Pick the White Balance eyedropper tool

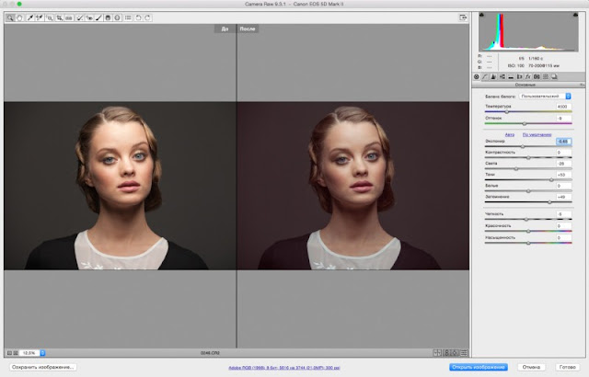(29, 17)
